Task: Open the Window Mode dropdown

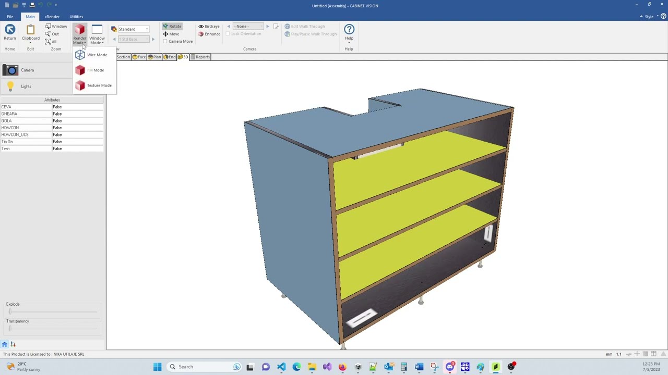Action: pyautogui.click(x=97, y=34)
